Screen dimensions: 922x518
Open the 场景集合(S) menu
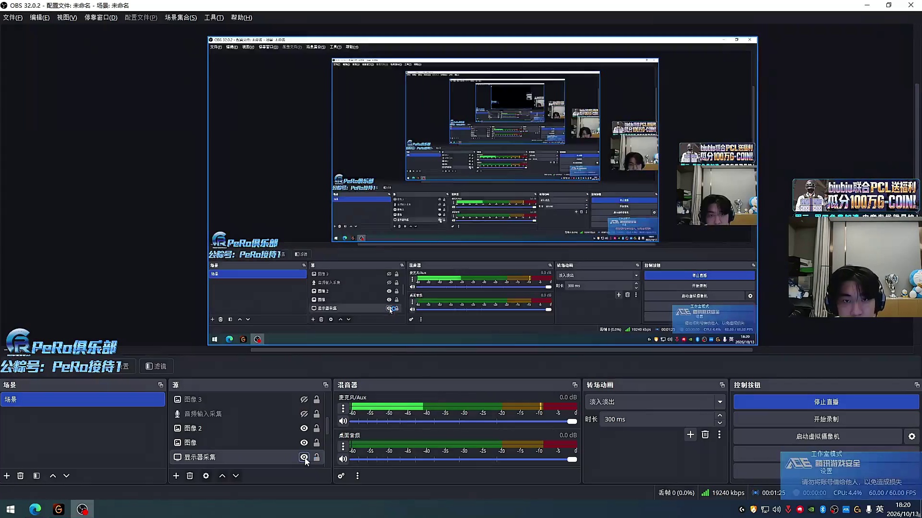[181, 18]
